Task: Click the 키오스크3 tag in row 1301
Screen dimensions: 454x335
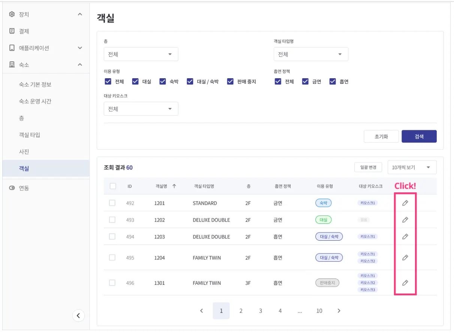Action: pyautogui.click(x=367, y=290)
